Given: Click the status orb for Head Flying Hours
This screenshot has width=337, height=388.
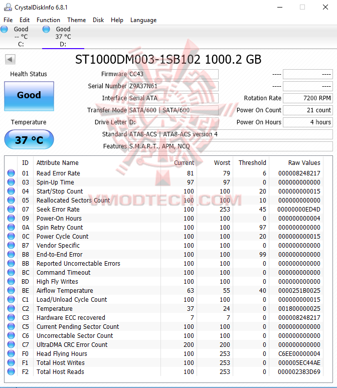Looking at the screenshot, I should click(x=11, y=353).
